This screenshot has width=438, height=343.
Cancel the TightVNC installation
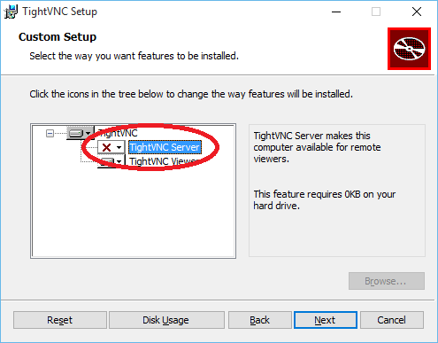(x=392, y=320)
